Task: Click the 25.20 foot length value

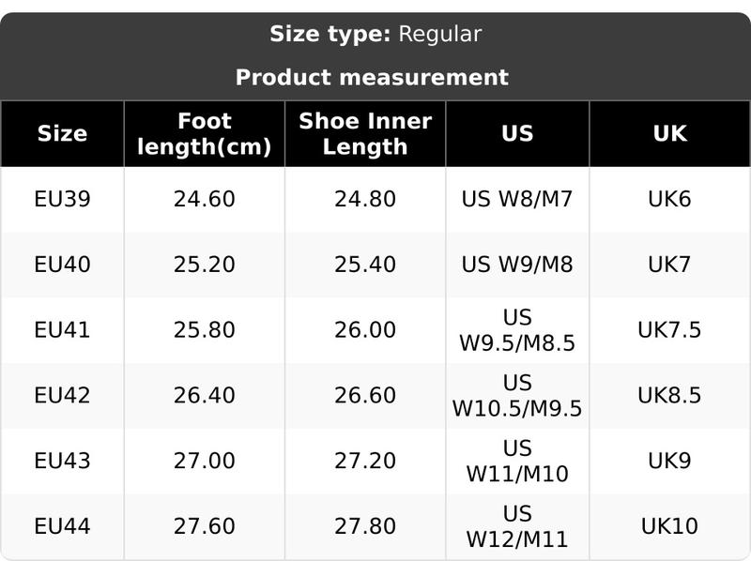Action: point(204,265)
